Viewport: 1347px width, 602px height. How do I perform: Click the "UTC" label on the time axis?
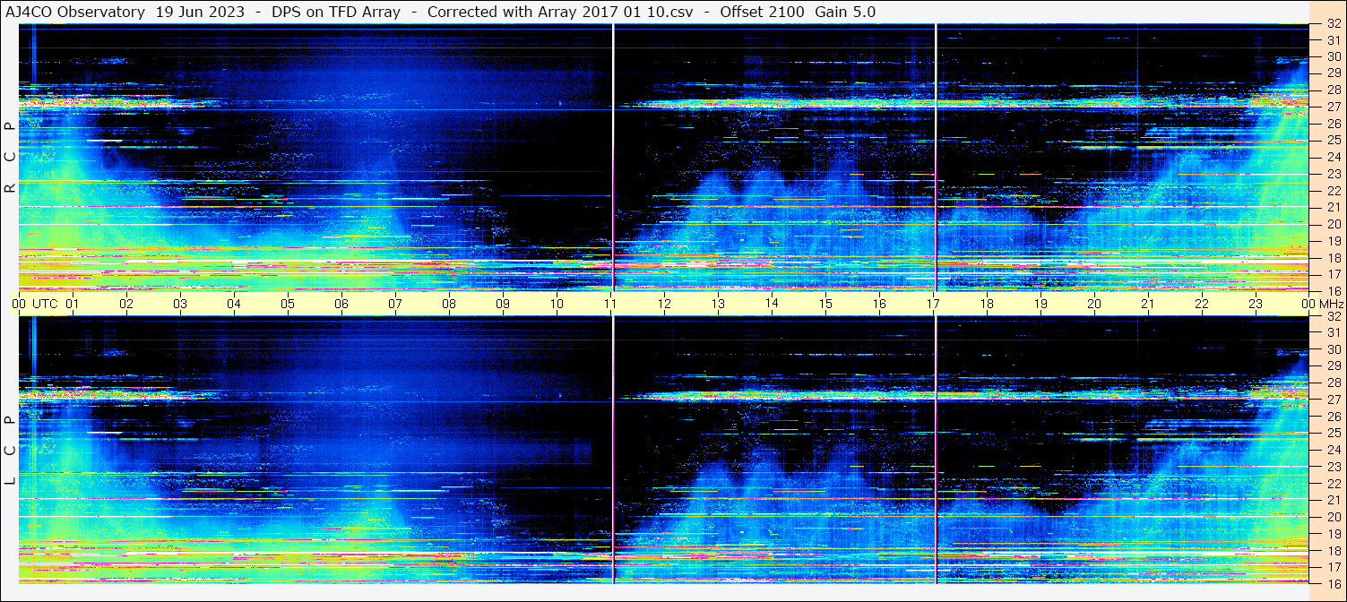click(x=45, y=304)
